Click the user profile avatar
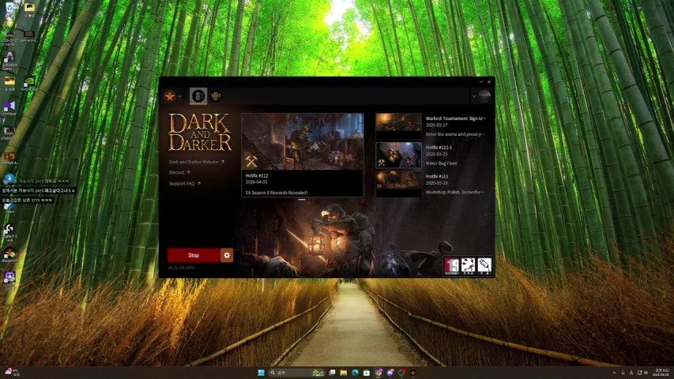 [484, 96]
